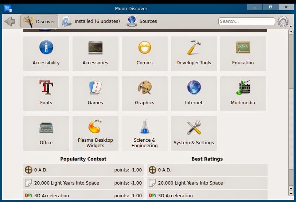The width and height of the screenshot is (296, 202).
Task: Open the Comics smiley icon
Action: coord(145,47)
